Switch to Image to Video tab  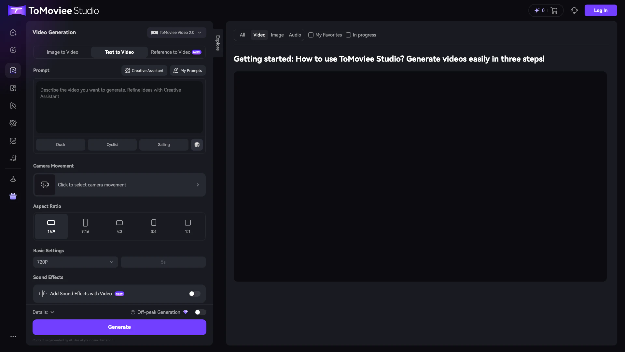[62, 52]
